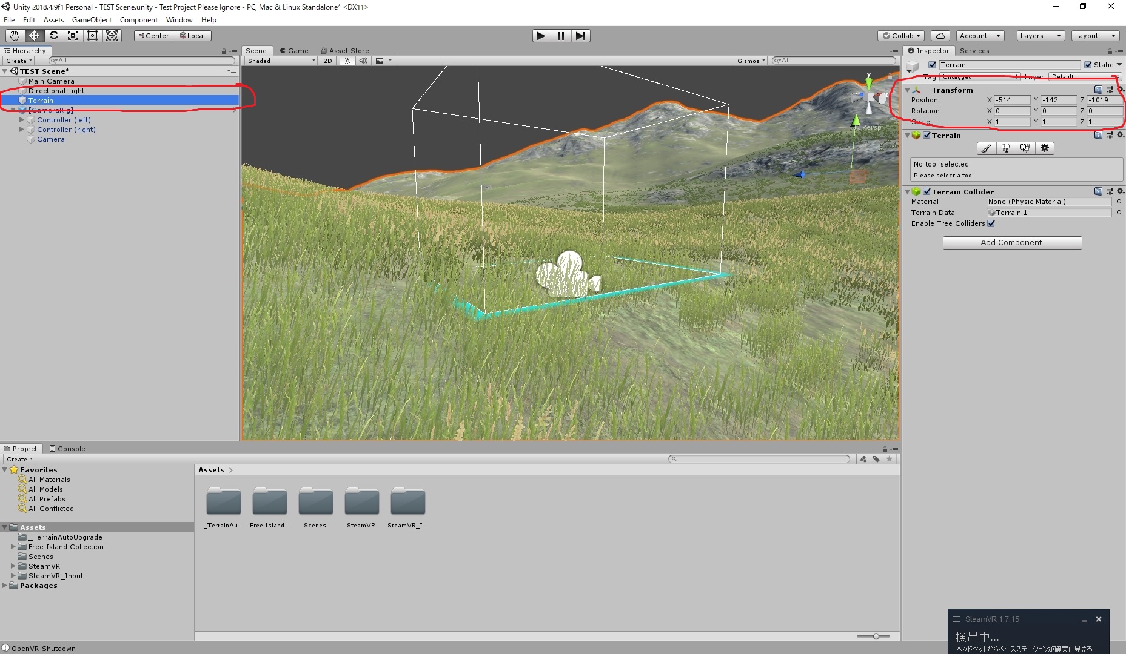Expand the Controller (left) hierarchy item
The height and width of the screenshot is (654, 1126).
coord(22,119)
